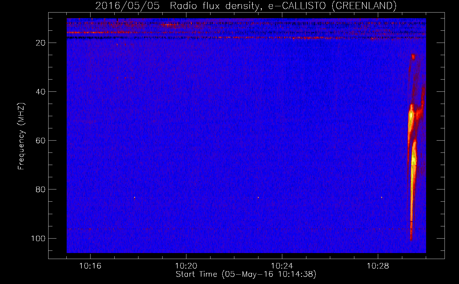Screen dimensions: 459x284
Task: Select the 60 MHz frequency label
Action: (41, 141)
